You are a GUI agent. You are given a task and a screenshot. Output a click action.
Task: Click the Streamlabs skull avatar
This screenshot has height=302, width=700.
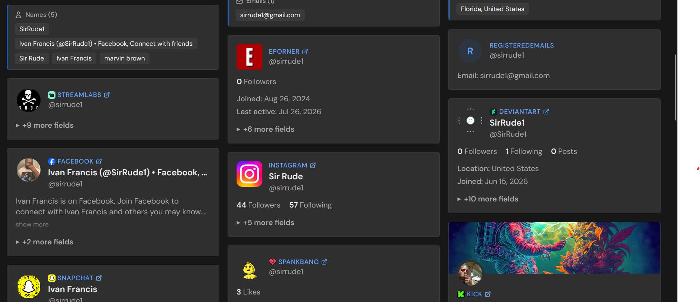tap(29, 101)
